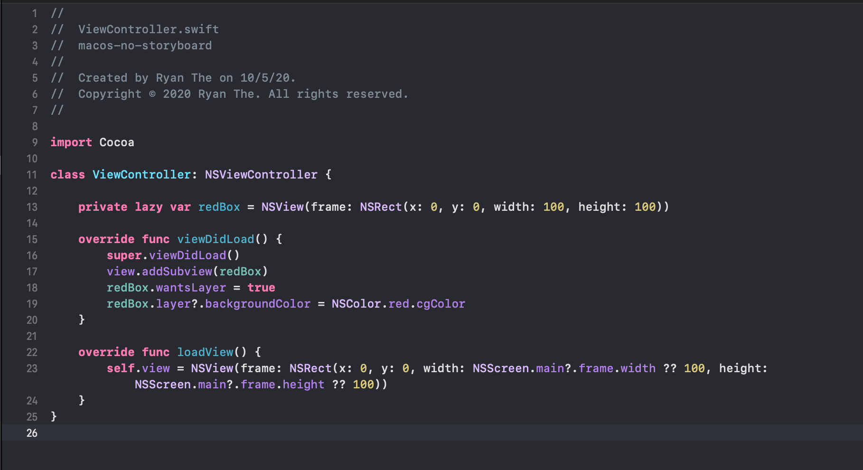This screenshot has width=863, height=470.
Task: Click the closing brace on line 25
Action: pos(52,416)
